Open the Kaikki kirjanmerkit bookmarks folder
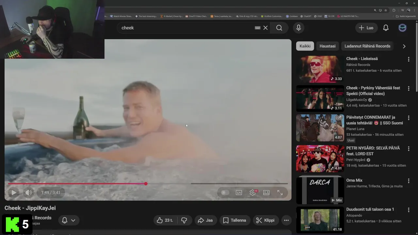418x235 pixels. (406, 16)
